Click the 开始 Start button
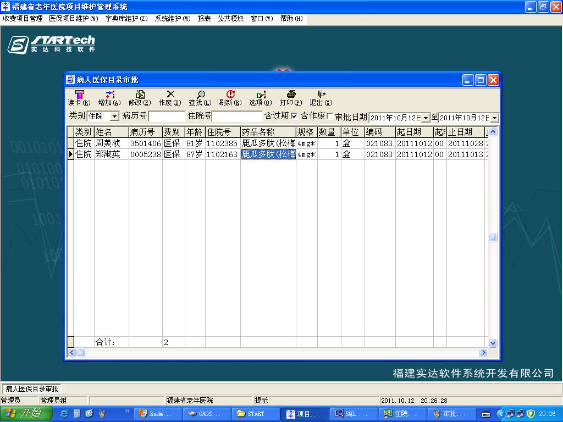This screenshot has height=422, width=563. coord(25,414)
